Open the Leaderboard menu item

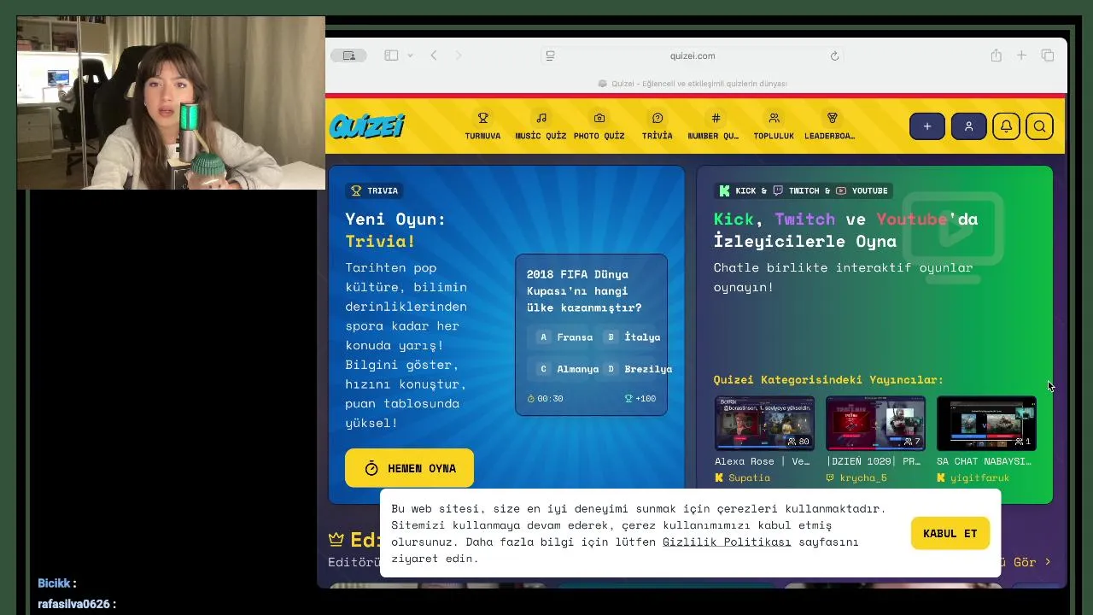coord(830,126)
